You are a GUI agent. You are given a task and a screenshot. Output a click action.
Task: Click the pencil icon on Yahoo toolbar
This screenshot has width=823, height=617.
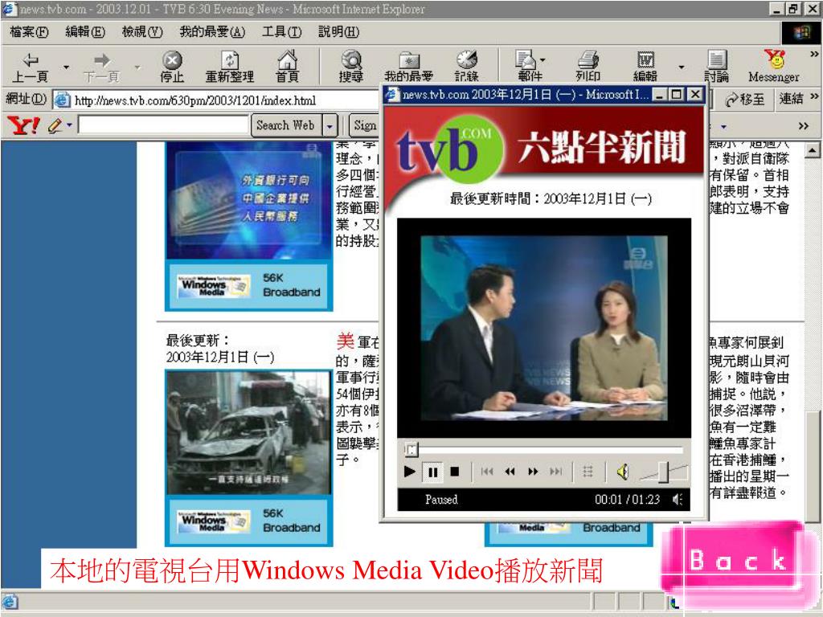point(55,125)
